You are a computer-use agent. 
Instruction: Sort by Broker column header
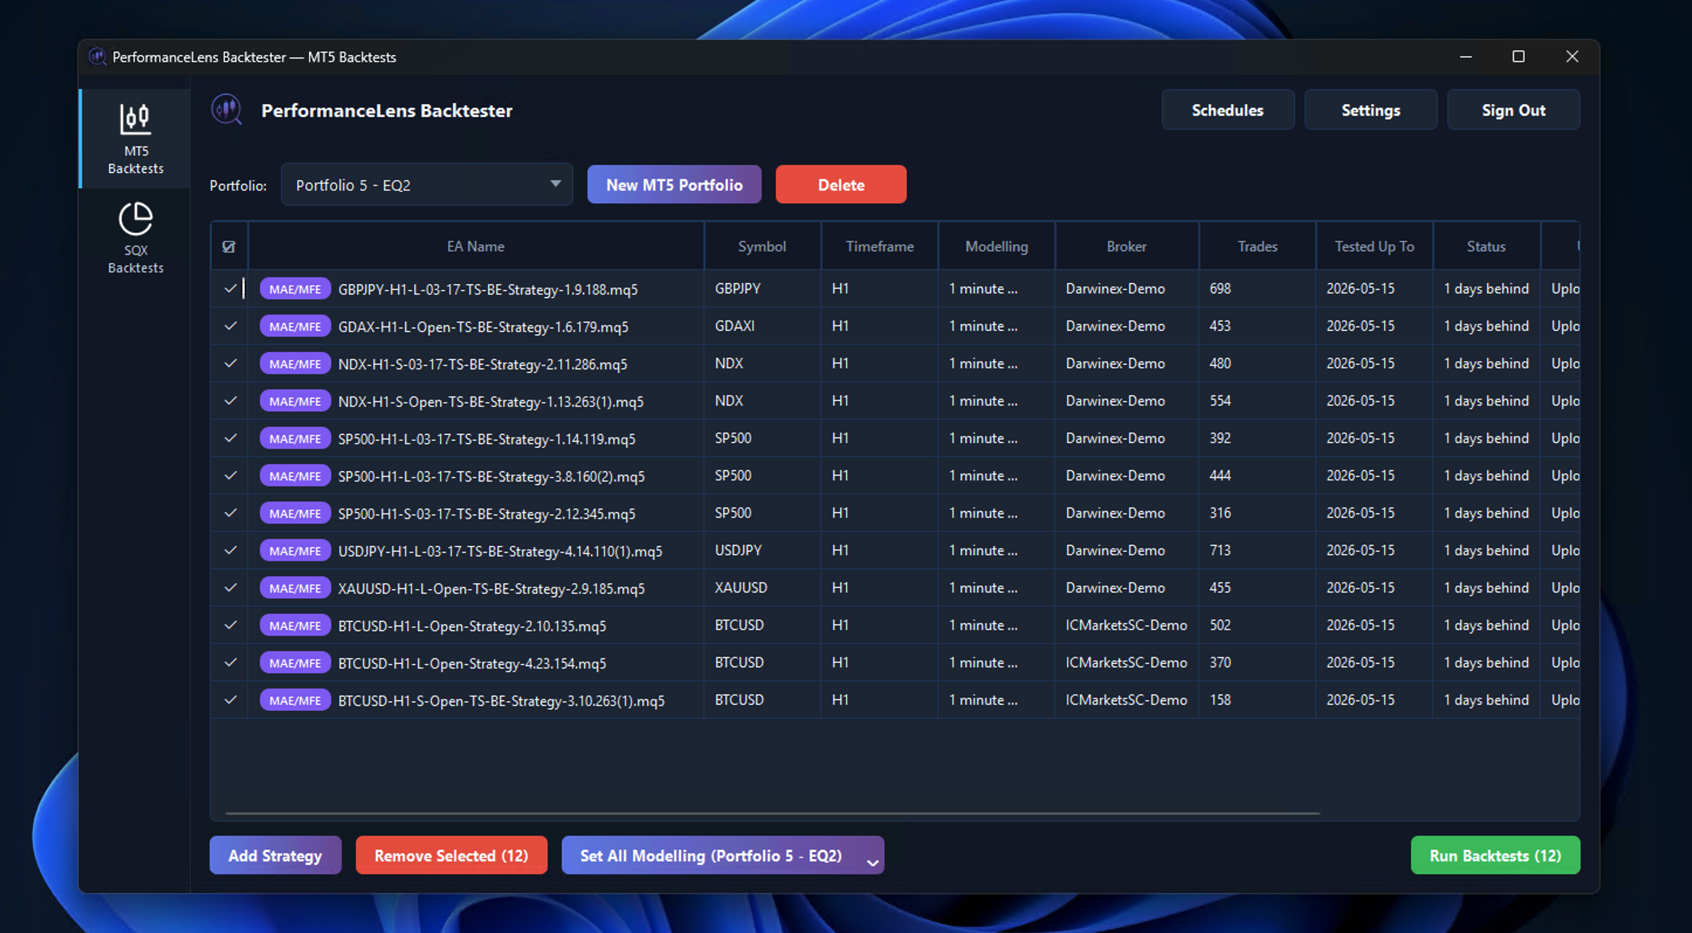click(x=1126, y=247)
